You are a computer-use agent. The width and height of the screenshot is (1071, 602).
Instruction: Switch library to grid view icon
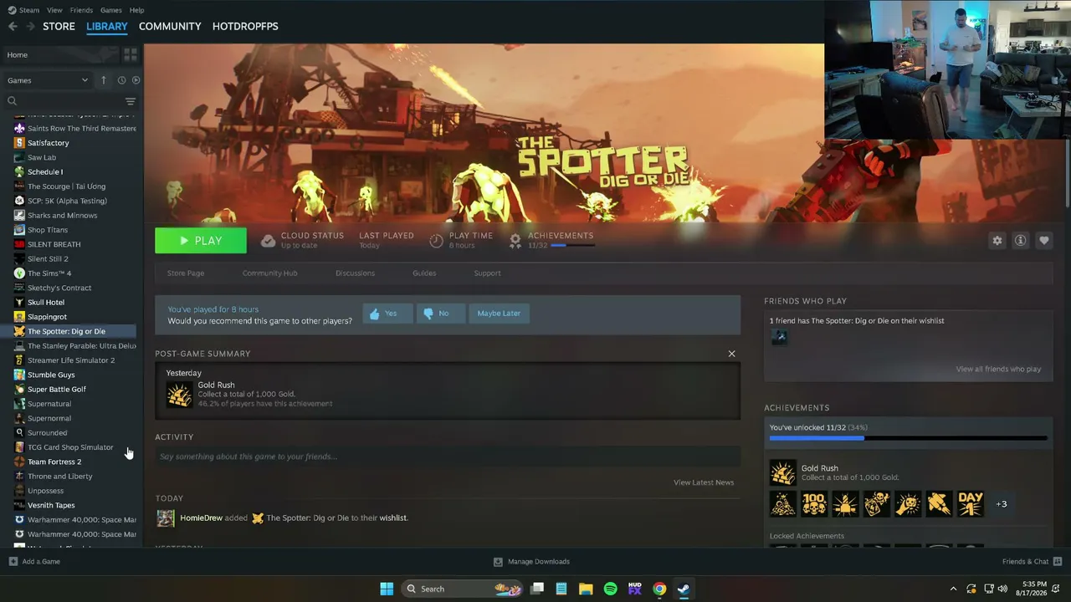[131, 55]
